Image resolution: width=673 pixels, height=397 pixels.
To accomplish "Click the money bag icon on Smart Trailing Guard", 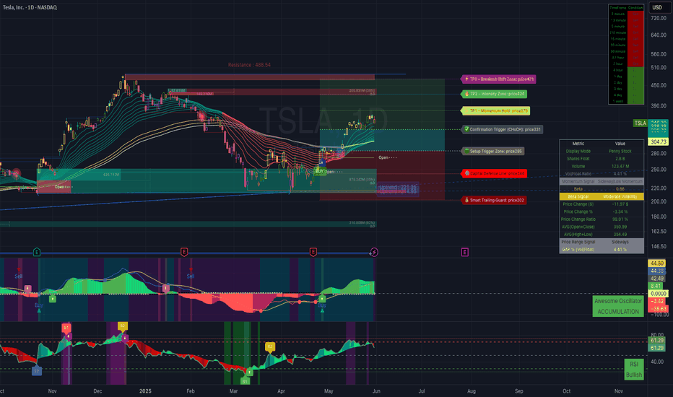I will click(466, 200).
